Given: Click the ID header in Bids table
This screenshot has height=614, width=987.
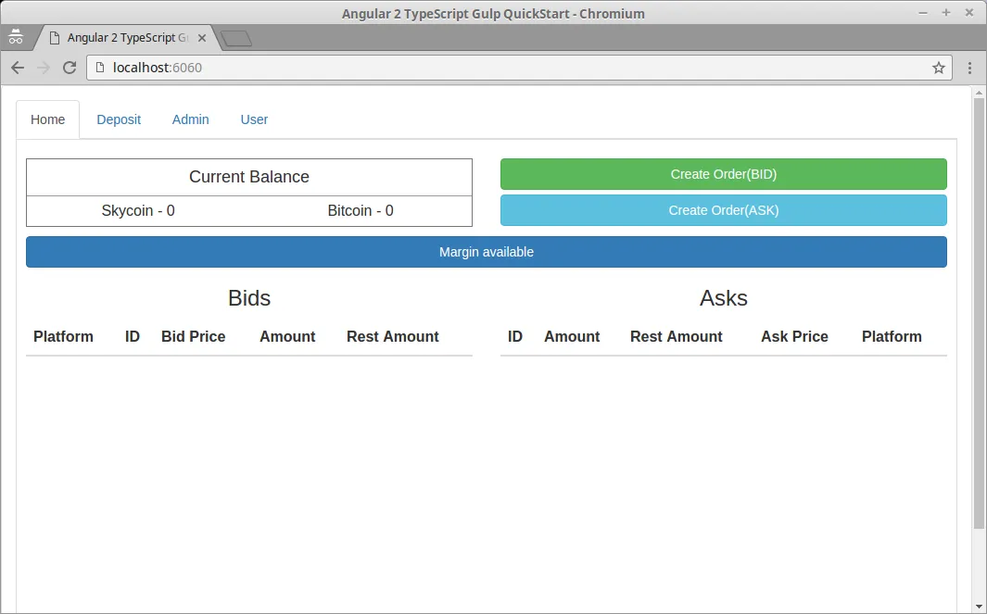Looking at the screenshot, I should point(133,336).
